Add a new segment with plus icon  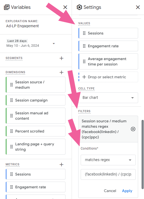point(61,58)
